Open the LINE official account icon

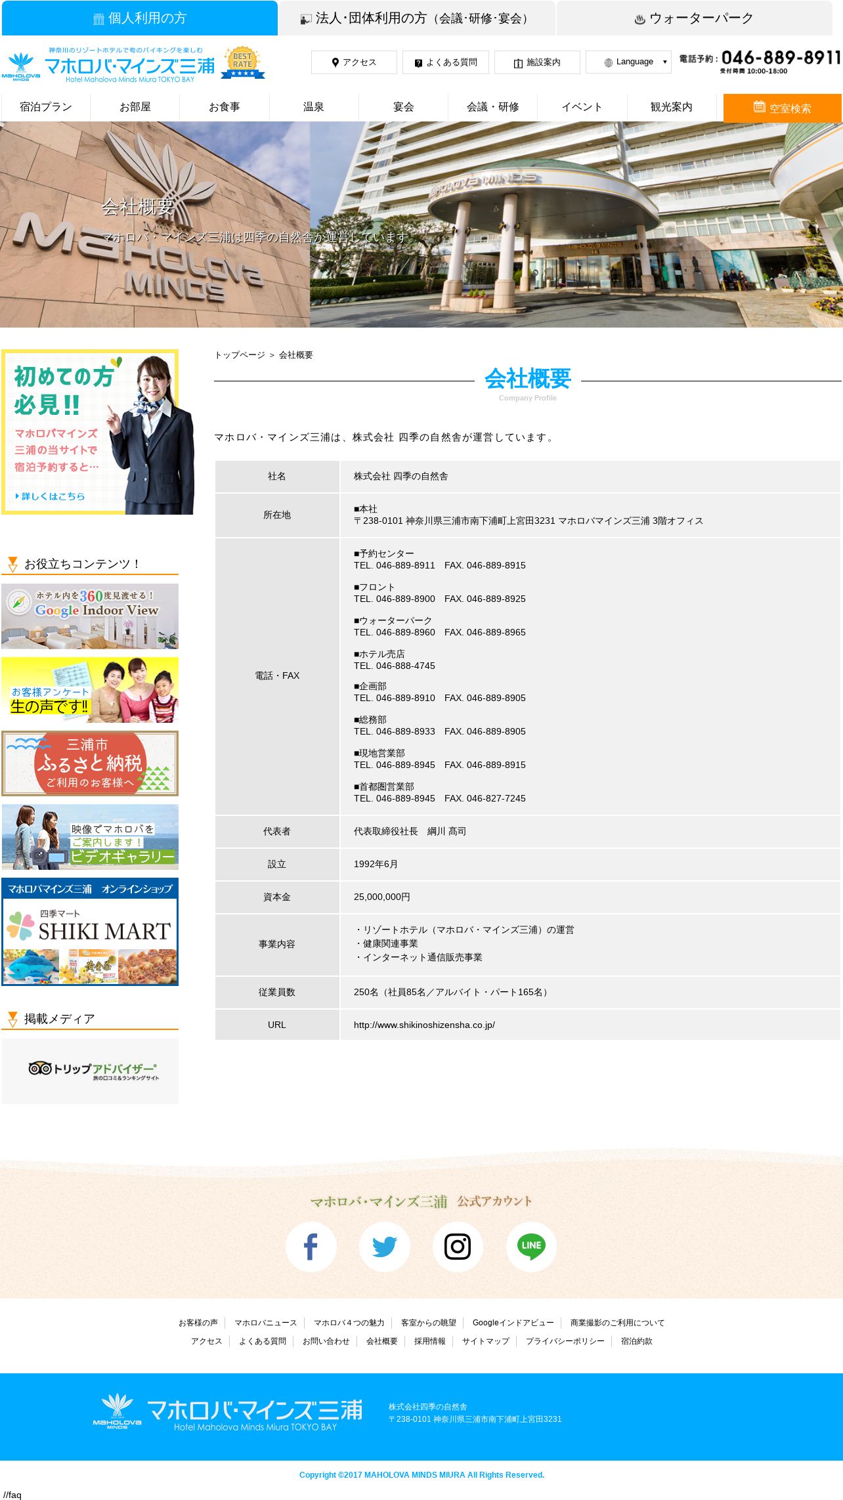click(531, 1246)
